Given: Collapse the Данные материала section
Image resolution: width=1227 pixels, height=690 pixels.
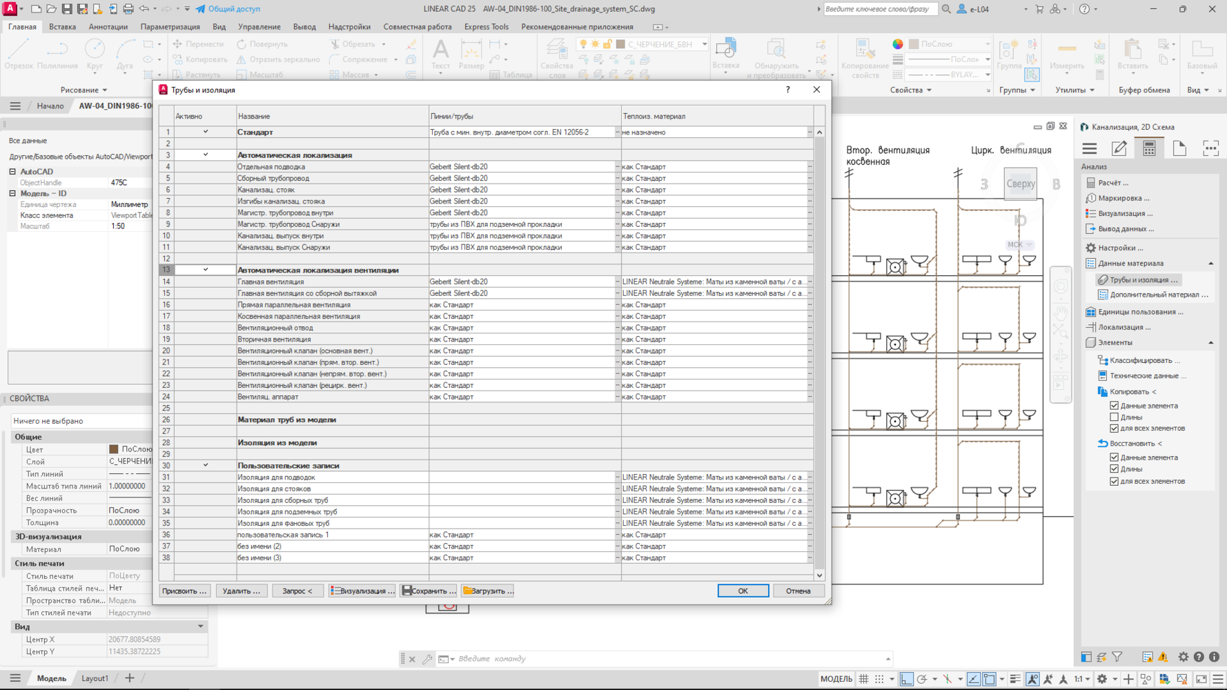Looking at the screenshot, I should [x=1210, y=263].
